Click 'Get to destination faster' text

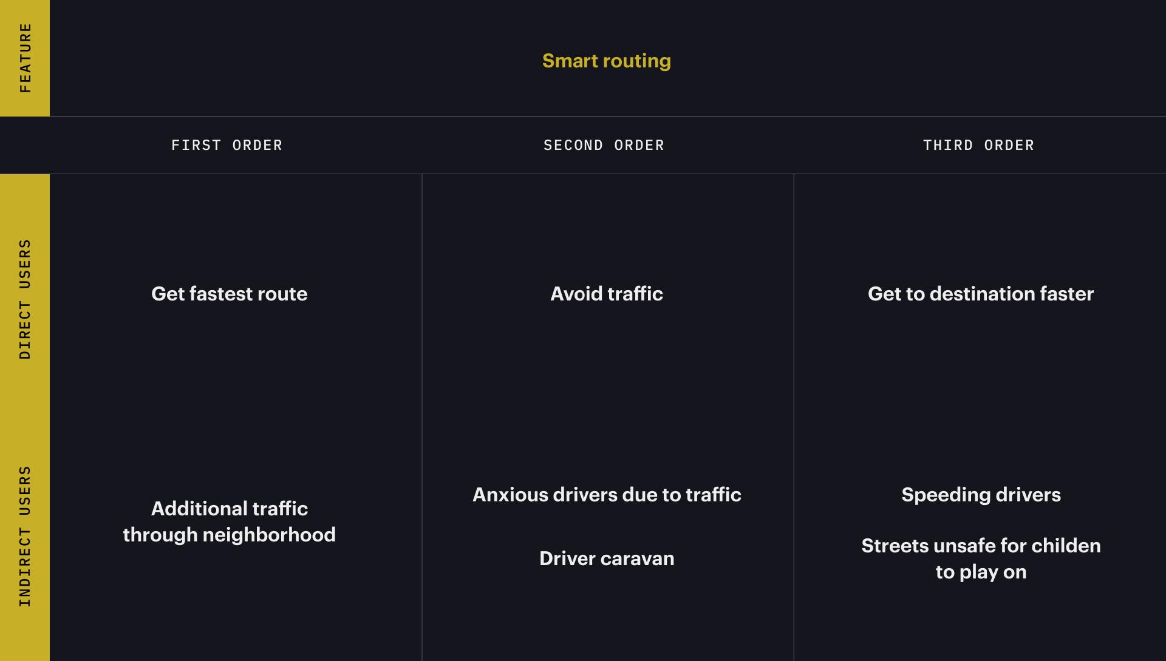point(980,294)
